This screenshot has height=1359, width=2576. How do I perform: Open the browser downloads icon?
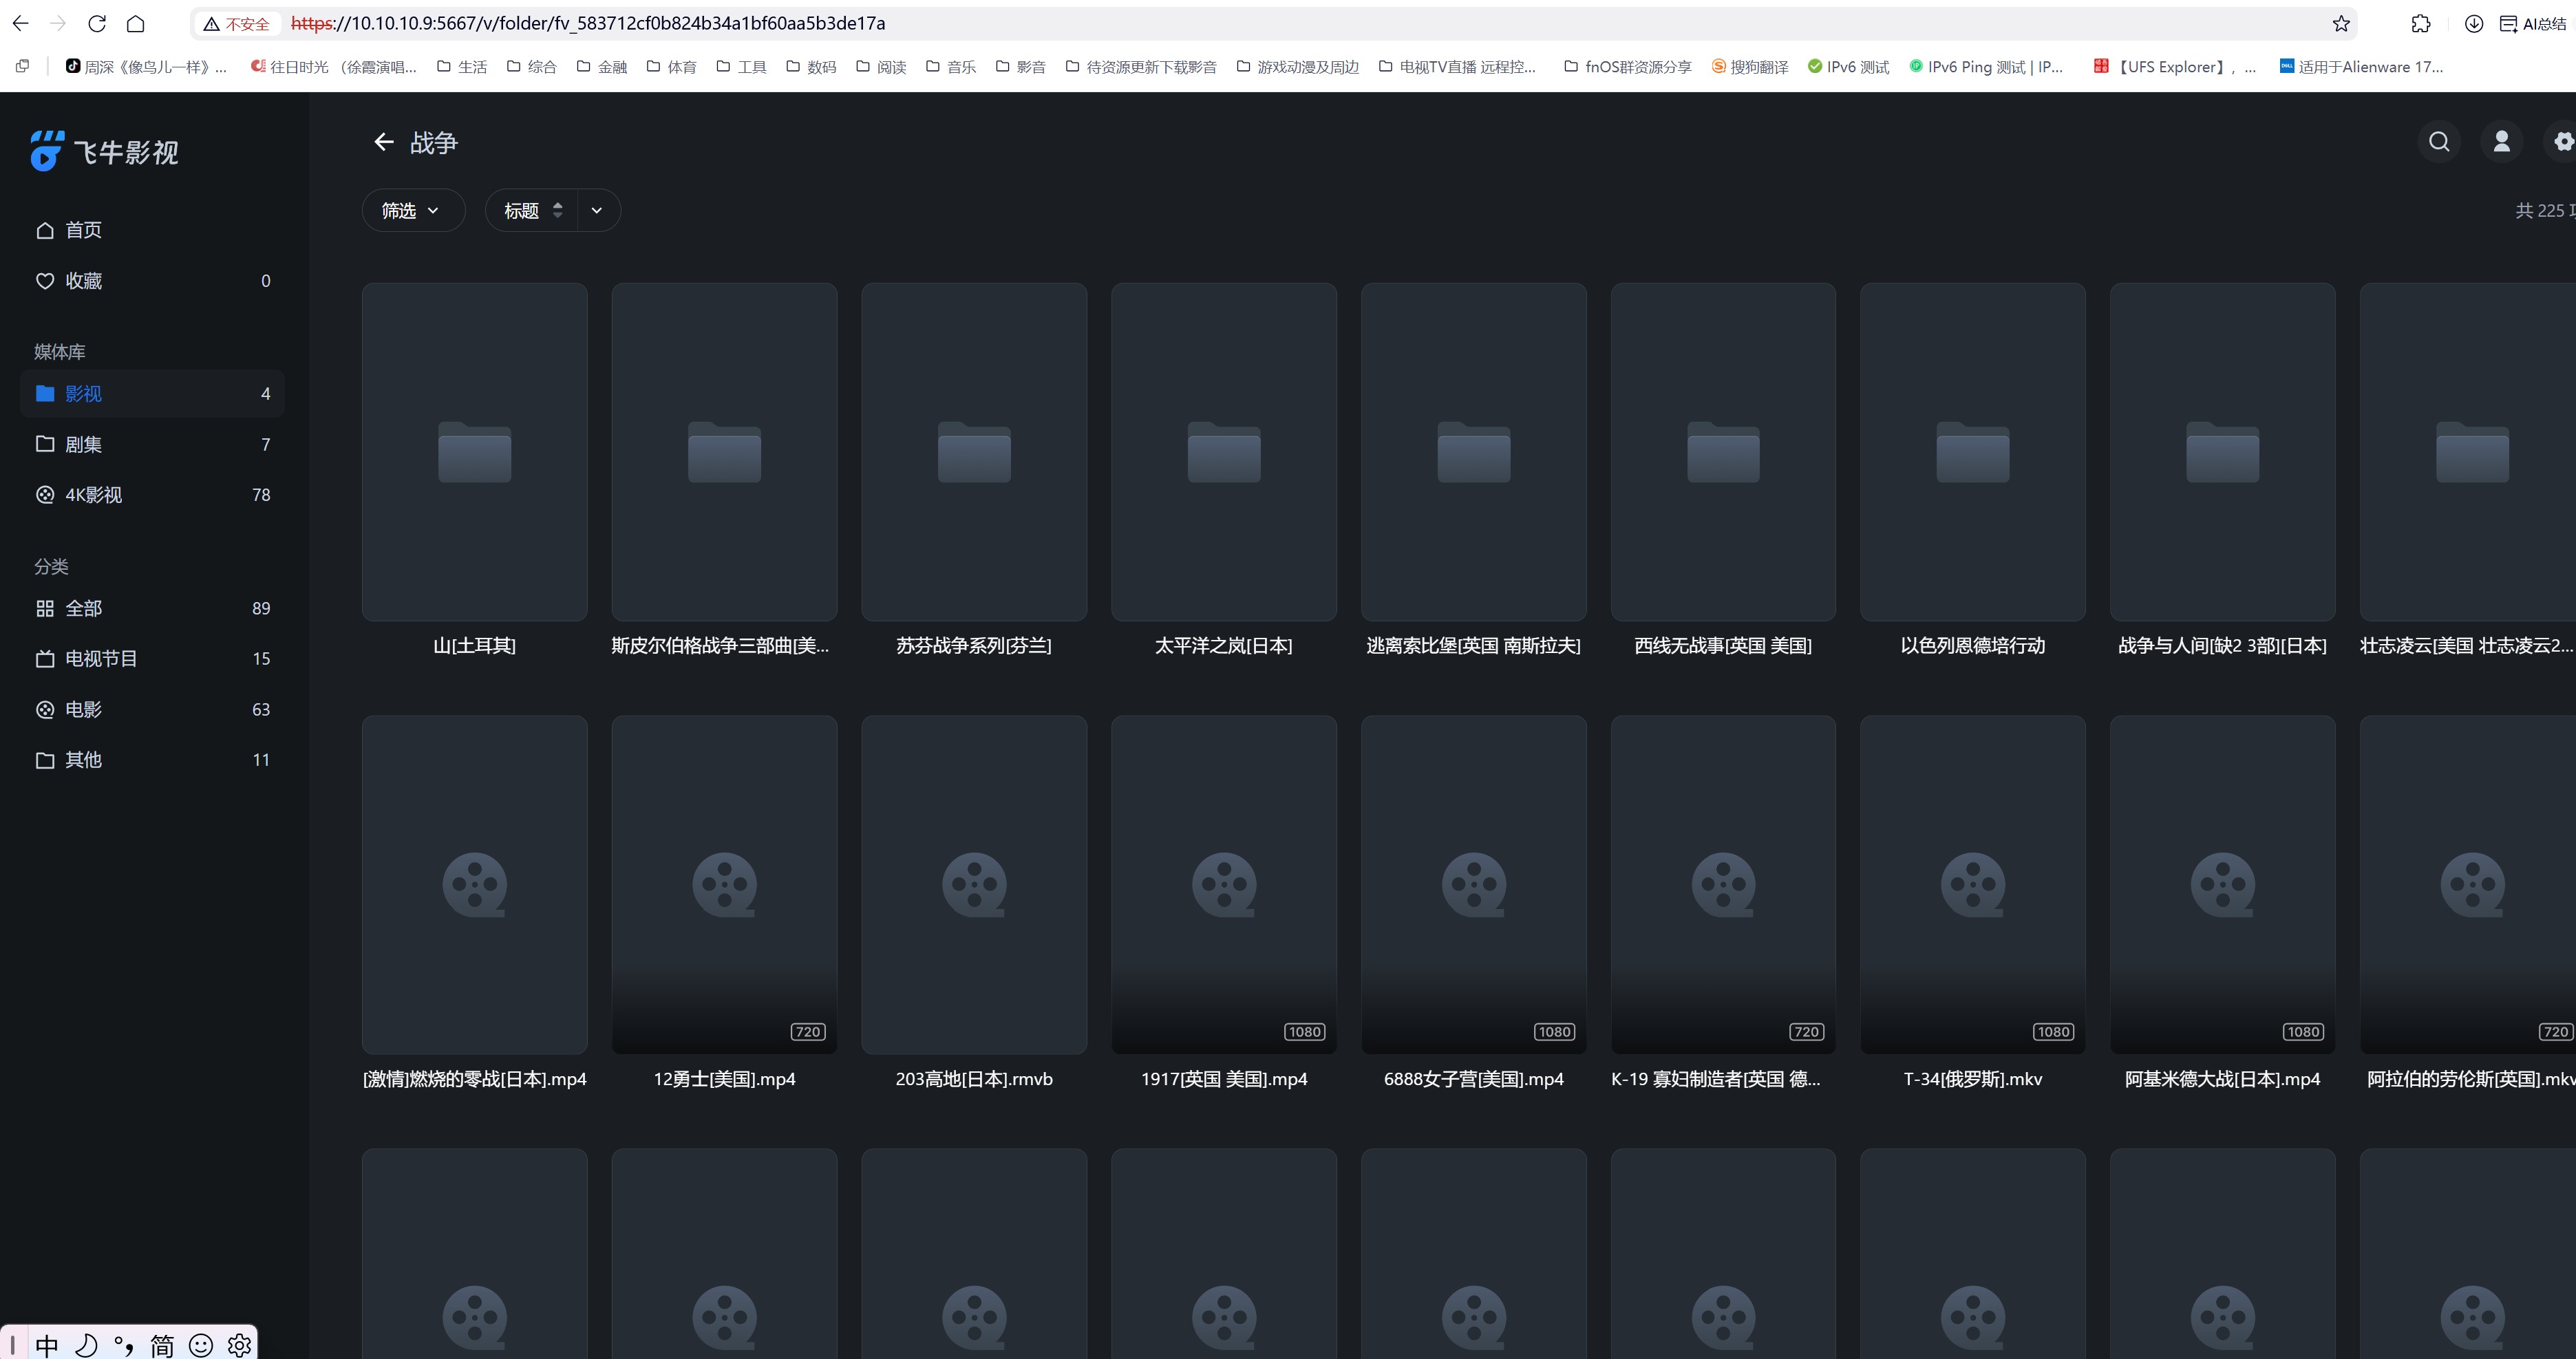(2474, 23)
